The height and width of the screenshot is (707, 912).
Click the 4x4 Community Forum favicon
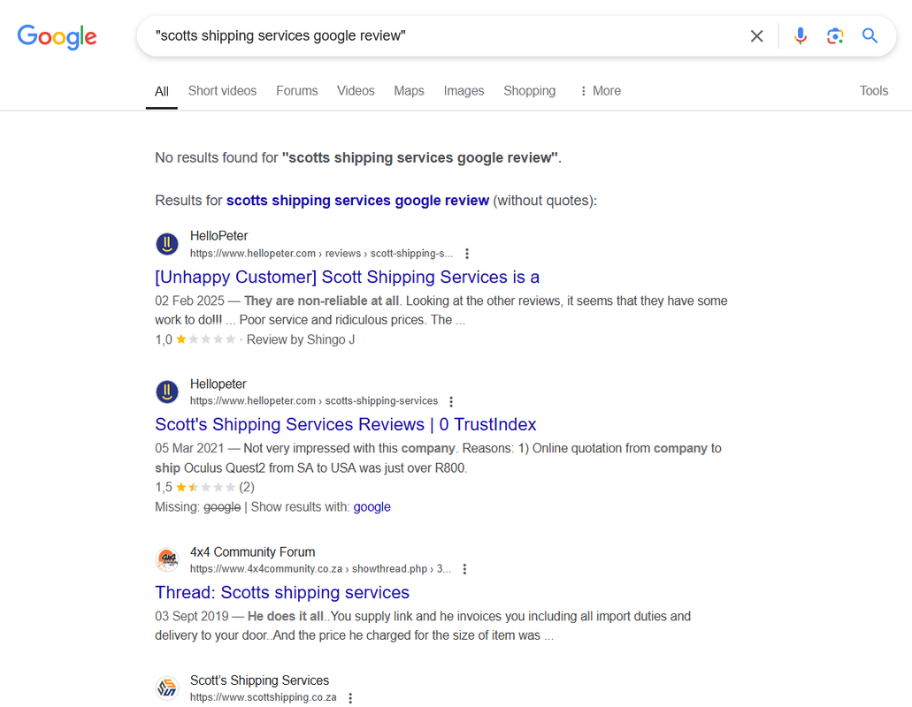[x=167, y=559]
